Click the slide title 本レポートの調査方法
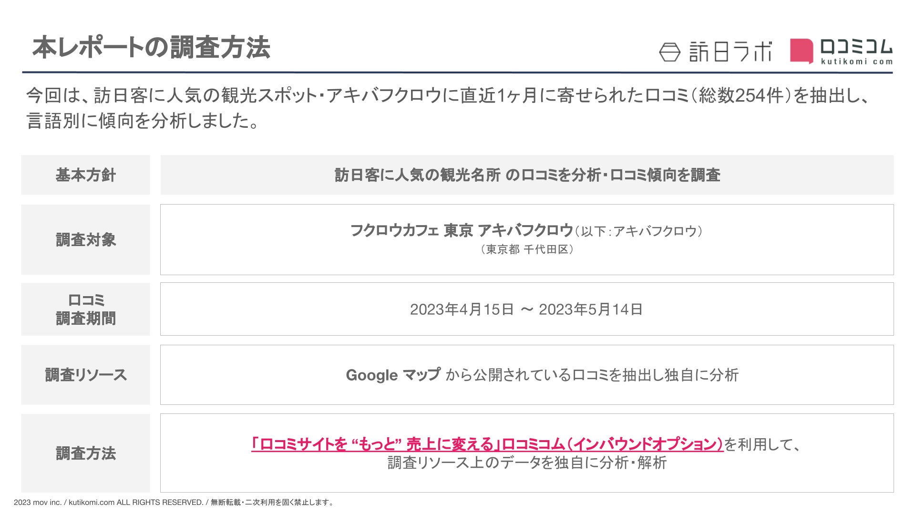 151,48
